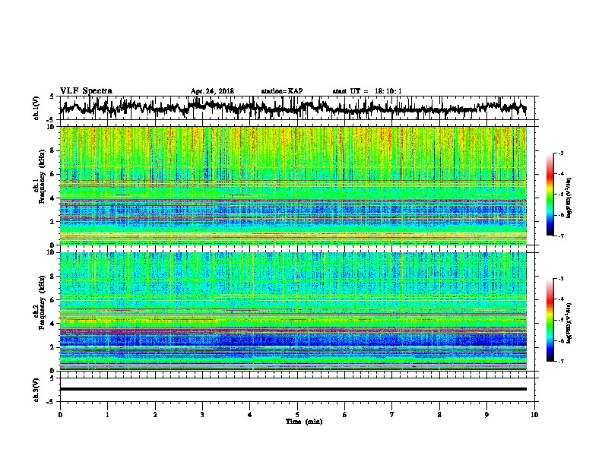Click the date 'Apr. 24, 2018'
Screen dimensions: 602x465
[212, 91]
